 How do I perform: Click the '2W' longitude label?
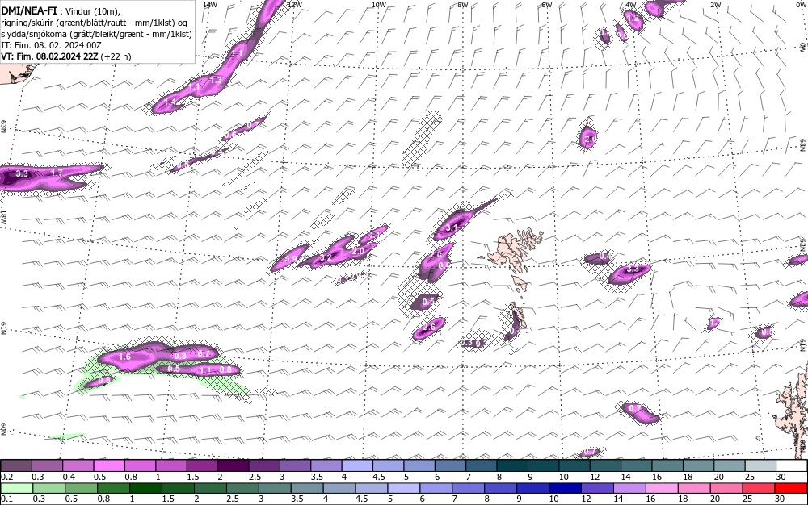[x=715, y=5]
